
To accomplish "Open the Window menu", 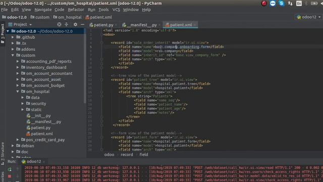I will coord(131,10).
